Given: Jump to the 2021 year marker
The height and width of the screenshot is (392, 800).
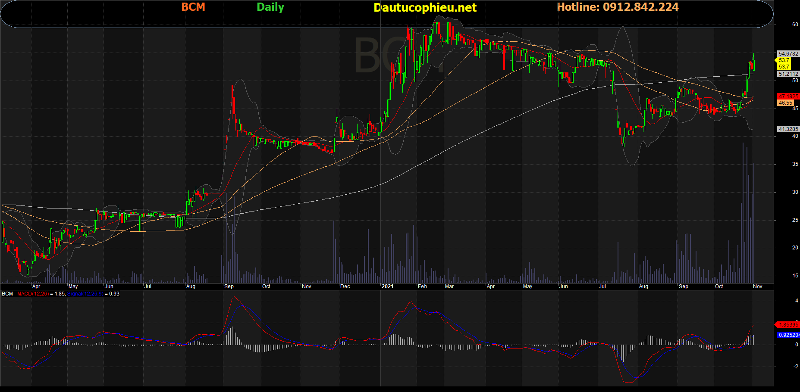Looking at the screenshot, I should coord(387,286).
